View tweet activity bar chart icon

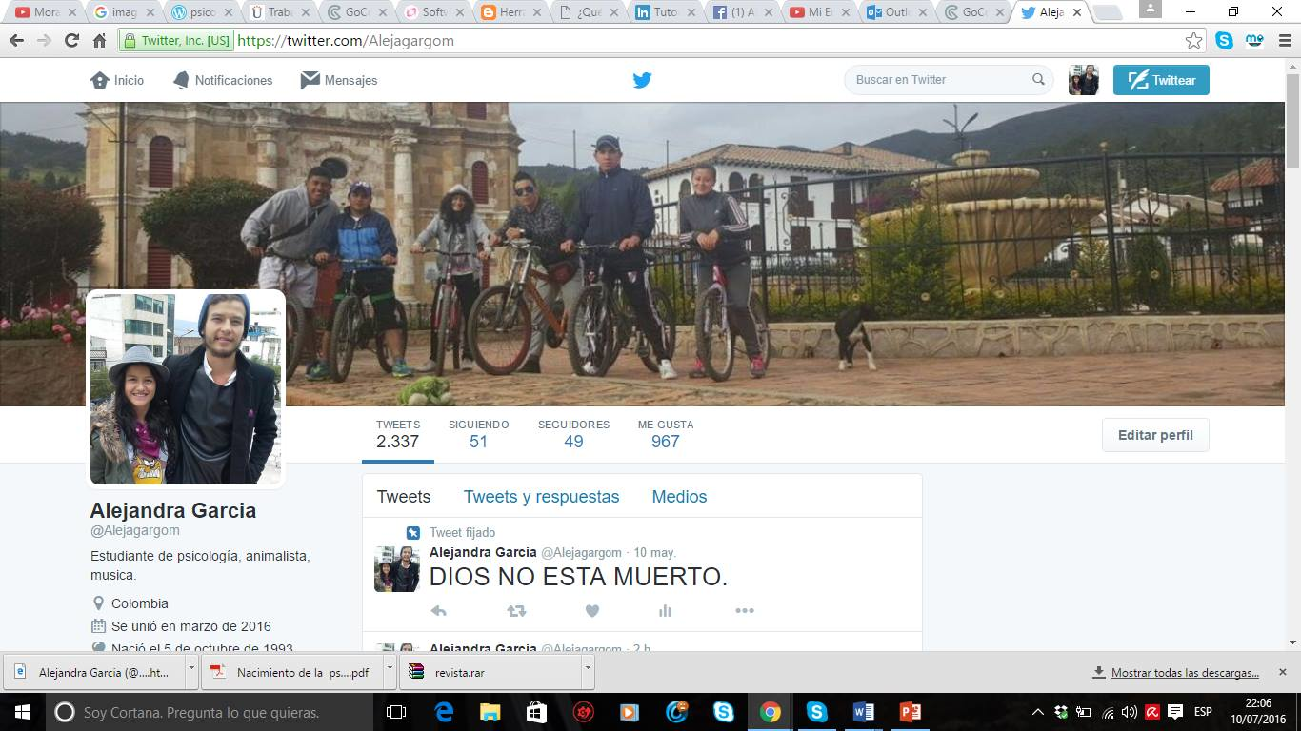(665, 611)
